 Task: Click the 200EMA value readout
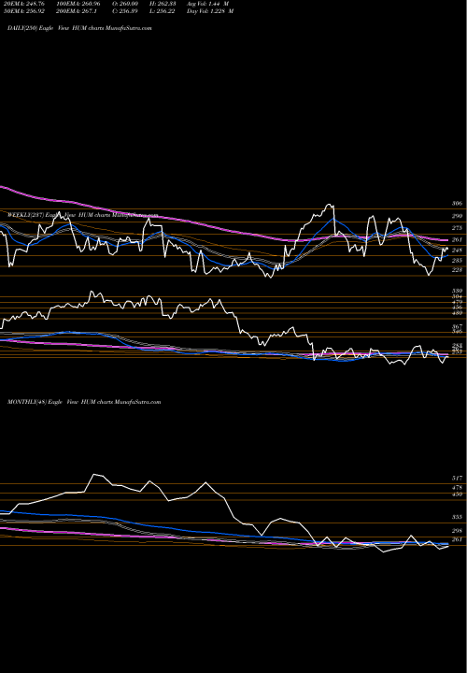tap(76, 11)
